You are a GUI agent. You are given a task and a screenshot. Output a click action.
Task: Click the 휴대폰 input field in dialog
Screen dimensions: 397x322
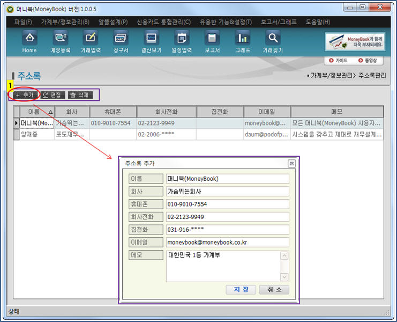tap(227, 204)
